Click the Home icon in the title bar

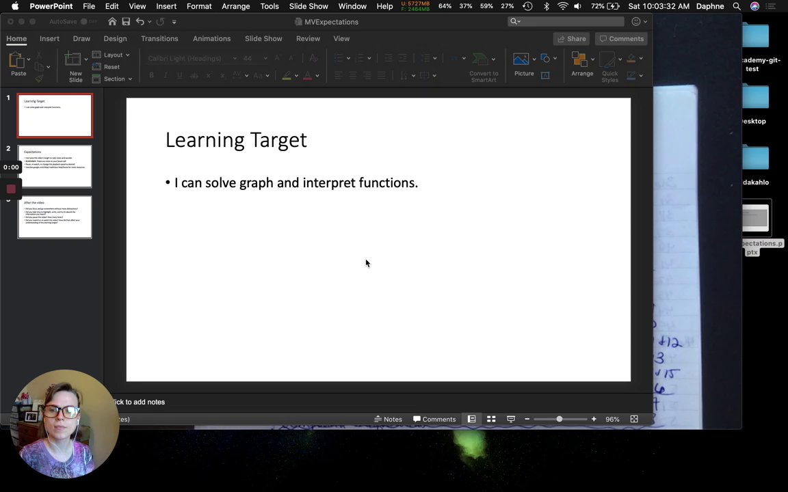tap(112, 22)
